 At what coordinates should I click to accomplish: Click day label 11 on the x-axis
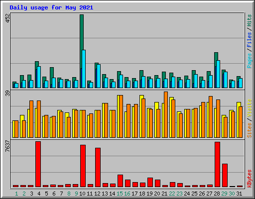(x=90, y=194)
